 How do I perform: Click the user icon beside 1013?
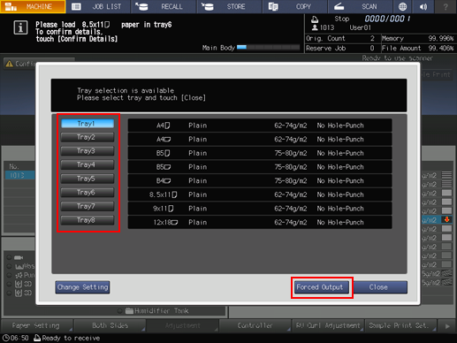(315, 27)
